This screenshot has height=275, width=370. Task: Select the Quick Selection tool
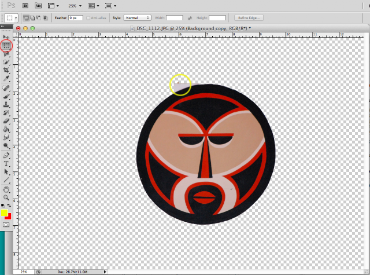click(6, 62)
